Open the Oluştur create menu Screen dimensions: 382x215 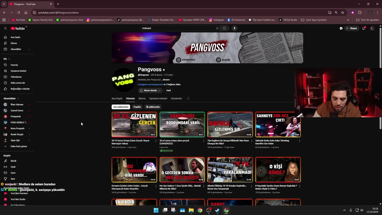[352, 28]
